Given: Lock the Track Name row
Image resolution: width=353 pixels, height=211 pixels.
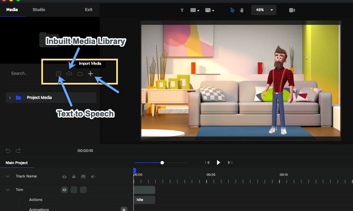Looking at the screenshot, I should (74, 176).
